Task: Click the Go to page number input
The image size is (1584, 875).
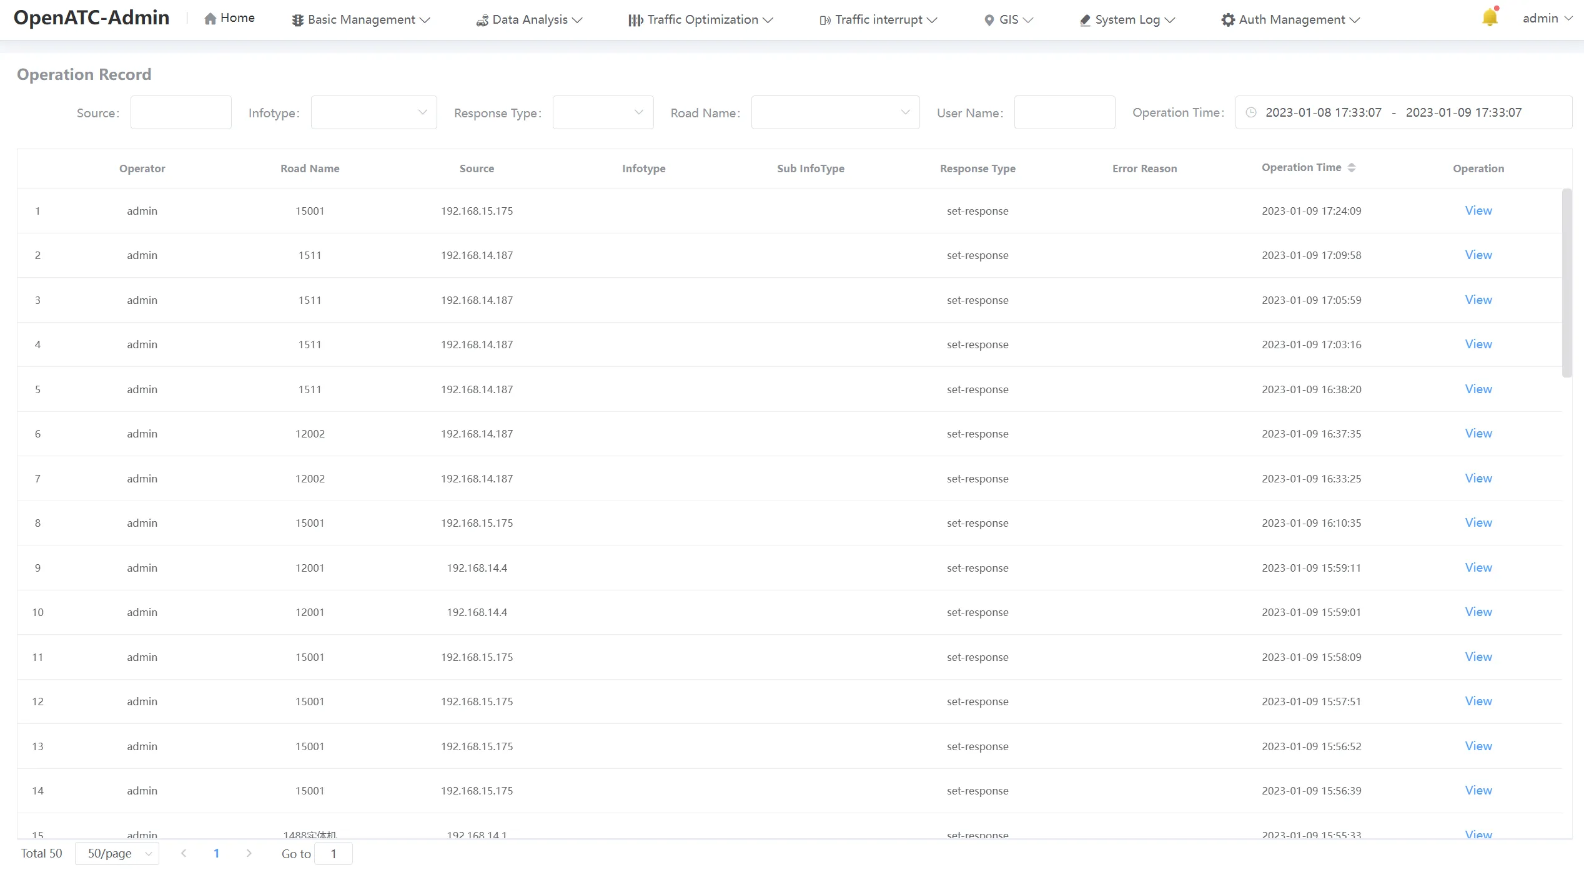Action: tap(334, 853)
